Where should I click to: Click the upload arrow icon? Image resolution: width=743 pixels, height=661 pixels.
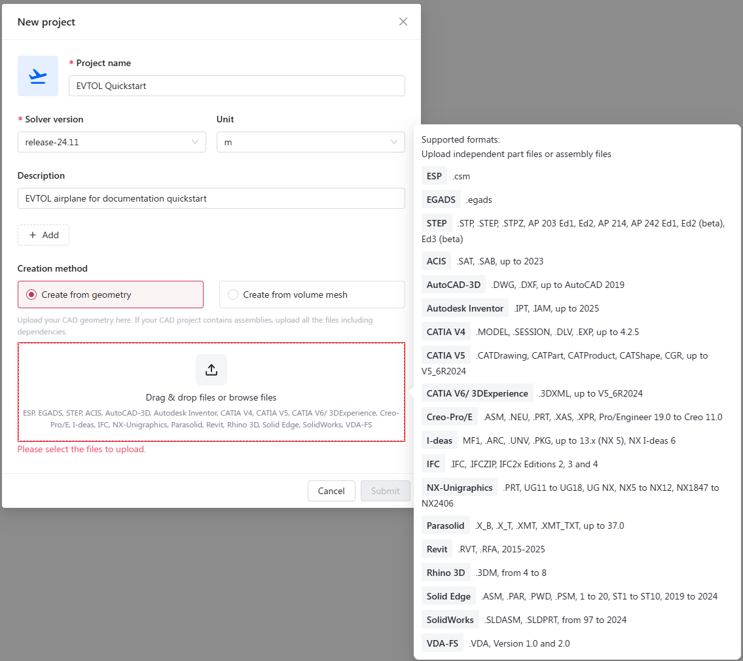pos(211,370)
